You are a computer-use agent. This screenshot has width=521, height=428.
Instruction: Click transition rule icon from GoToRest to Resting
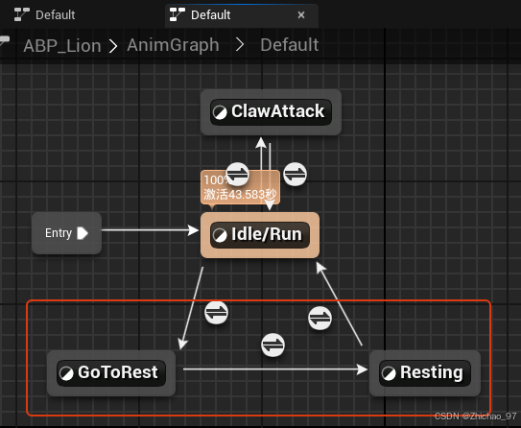click(272, 345)
